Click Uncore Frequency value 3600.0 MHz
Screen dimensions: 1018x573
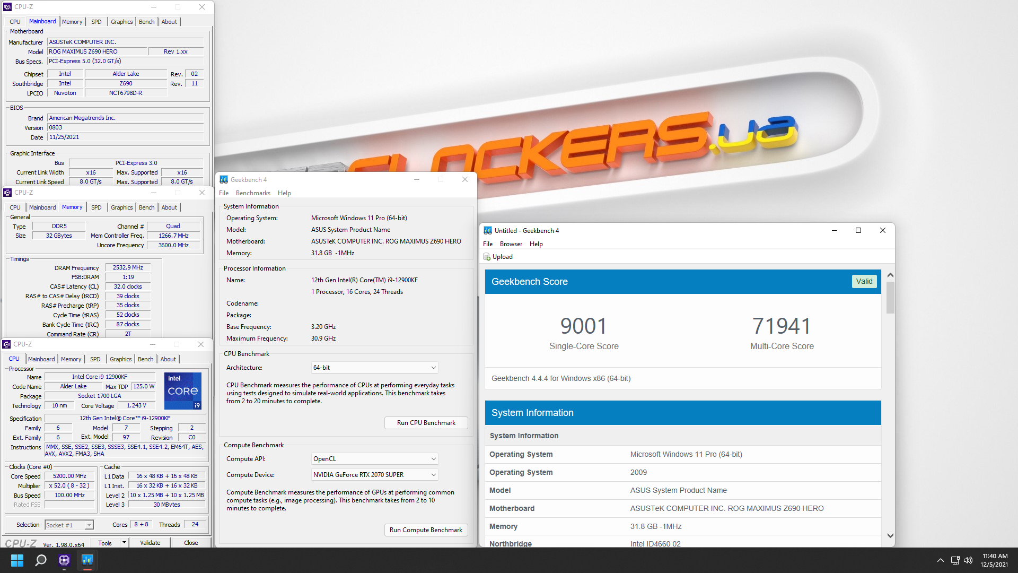(173, 246)
